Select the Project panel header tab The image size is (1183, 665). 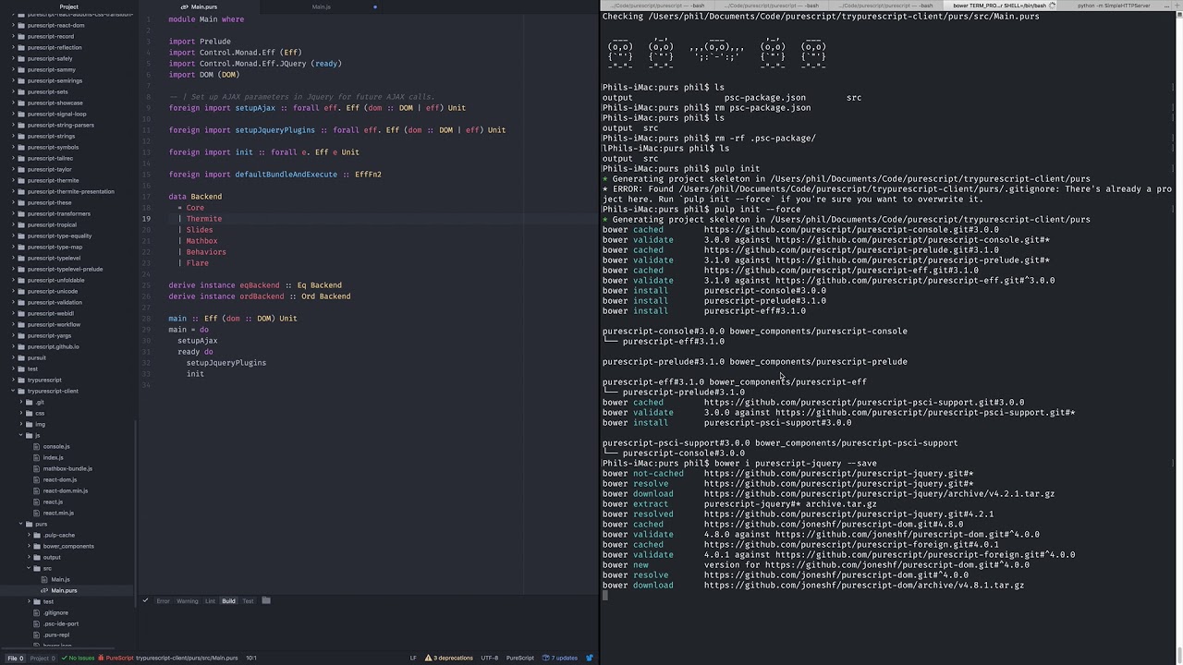(69, 6)
